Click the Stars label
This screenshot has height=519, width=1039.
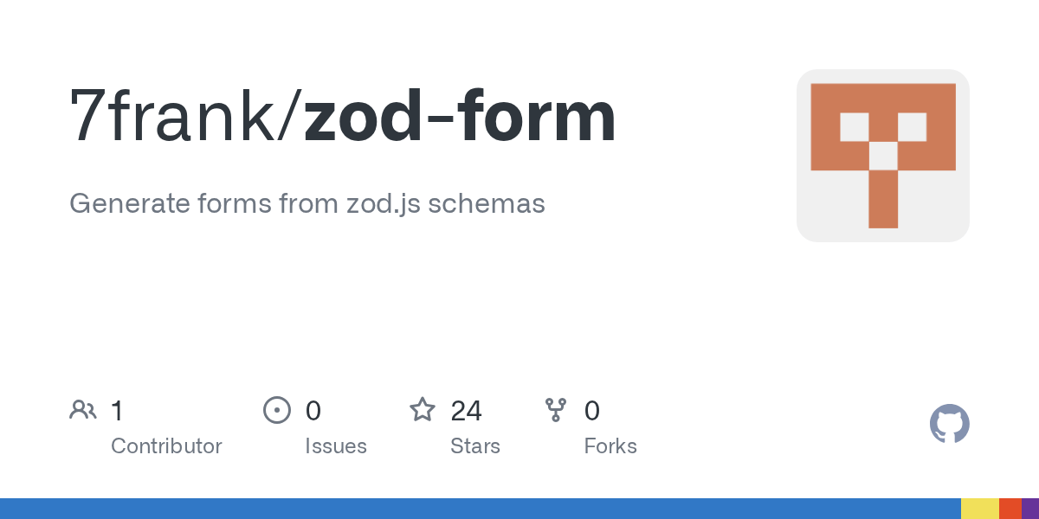(474, 446)
